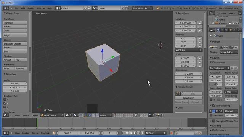This screenshot has width=244, height=137.
Task: Open the Global orientation dropdown
Action: click(x=106, y=115)
